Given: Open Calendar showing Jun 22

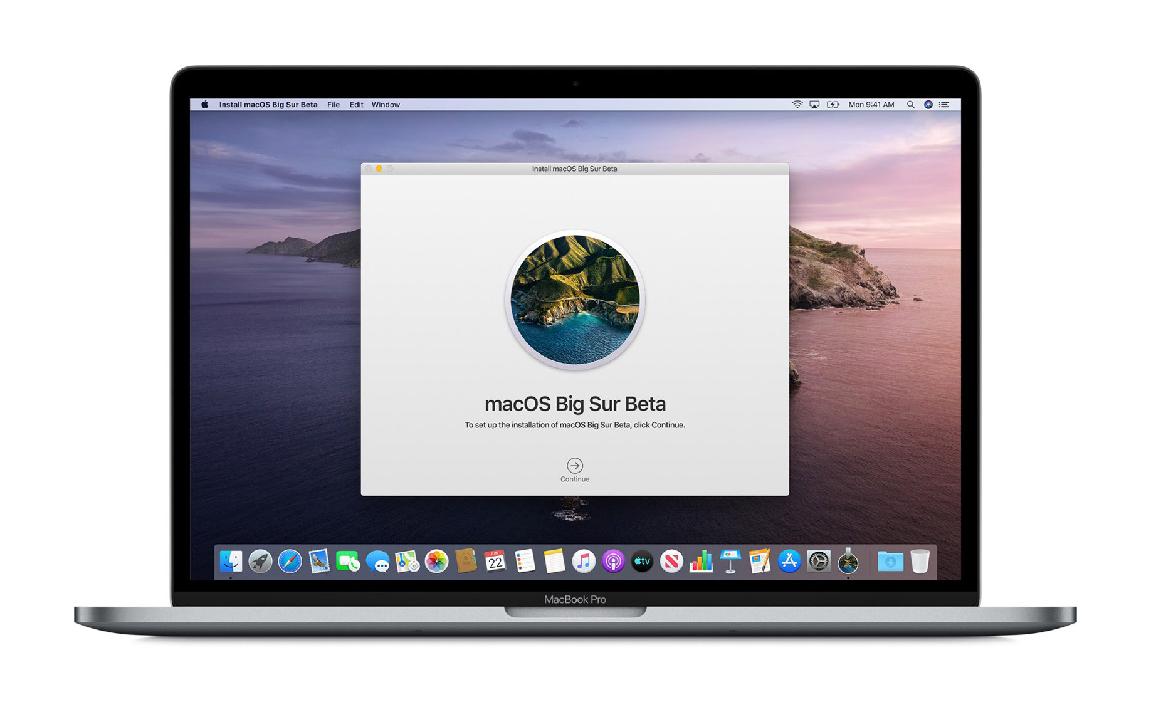Looking at the screenshot, I should coord(495,561).
